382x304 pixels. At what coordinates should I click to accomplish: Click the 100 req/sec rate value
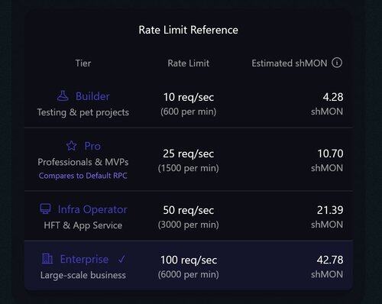tap(189, 260)
